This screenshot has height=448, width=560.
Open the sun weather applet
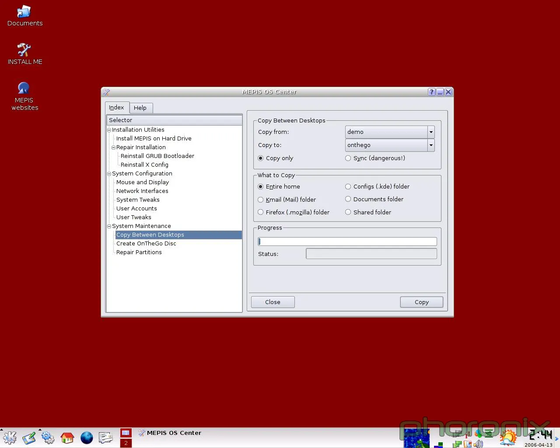tap(508, 437)
